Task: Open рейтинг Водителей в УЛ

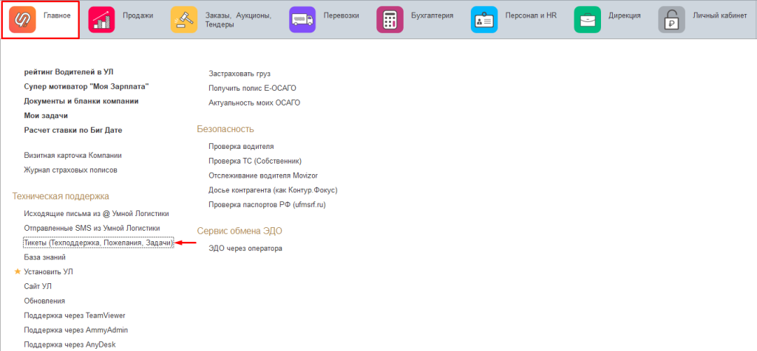Action: [x=69, y=72]
